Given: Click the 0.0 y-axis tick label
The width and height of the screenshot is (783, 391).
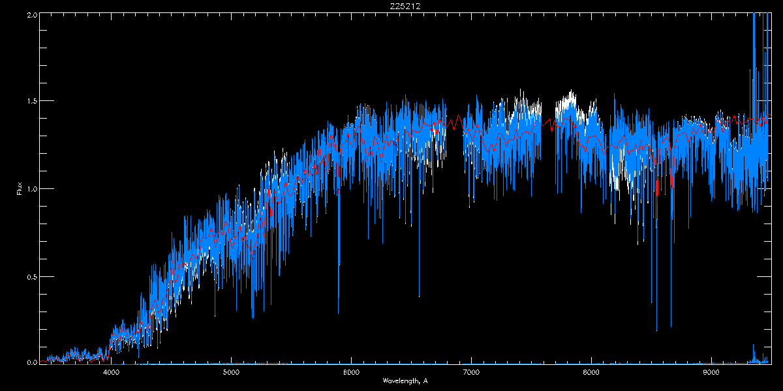Looking at the screenshot, I should point(30,362).
